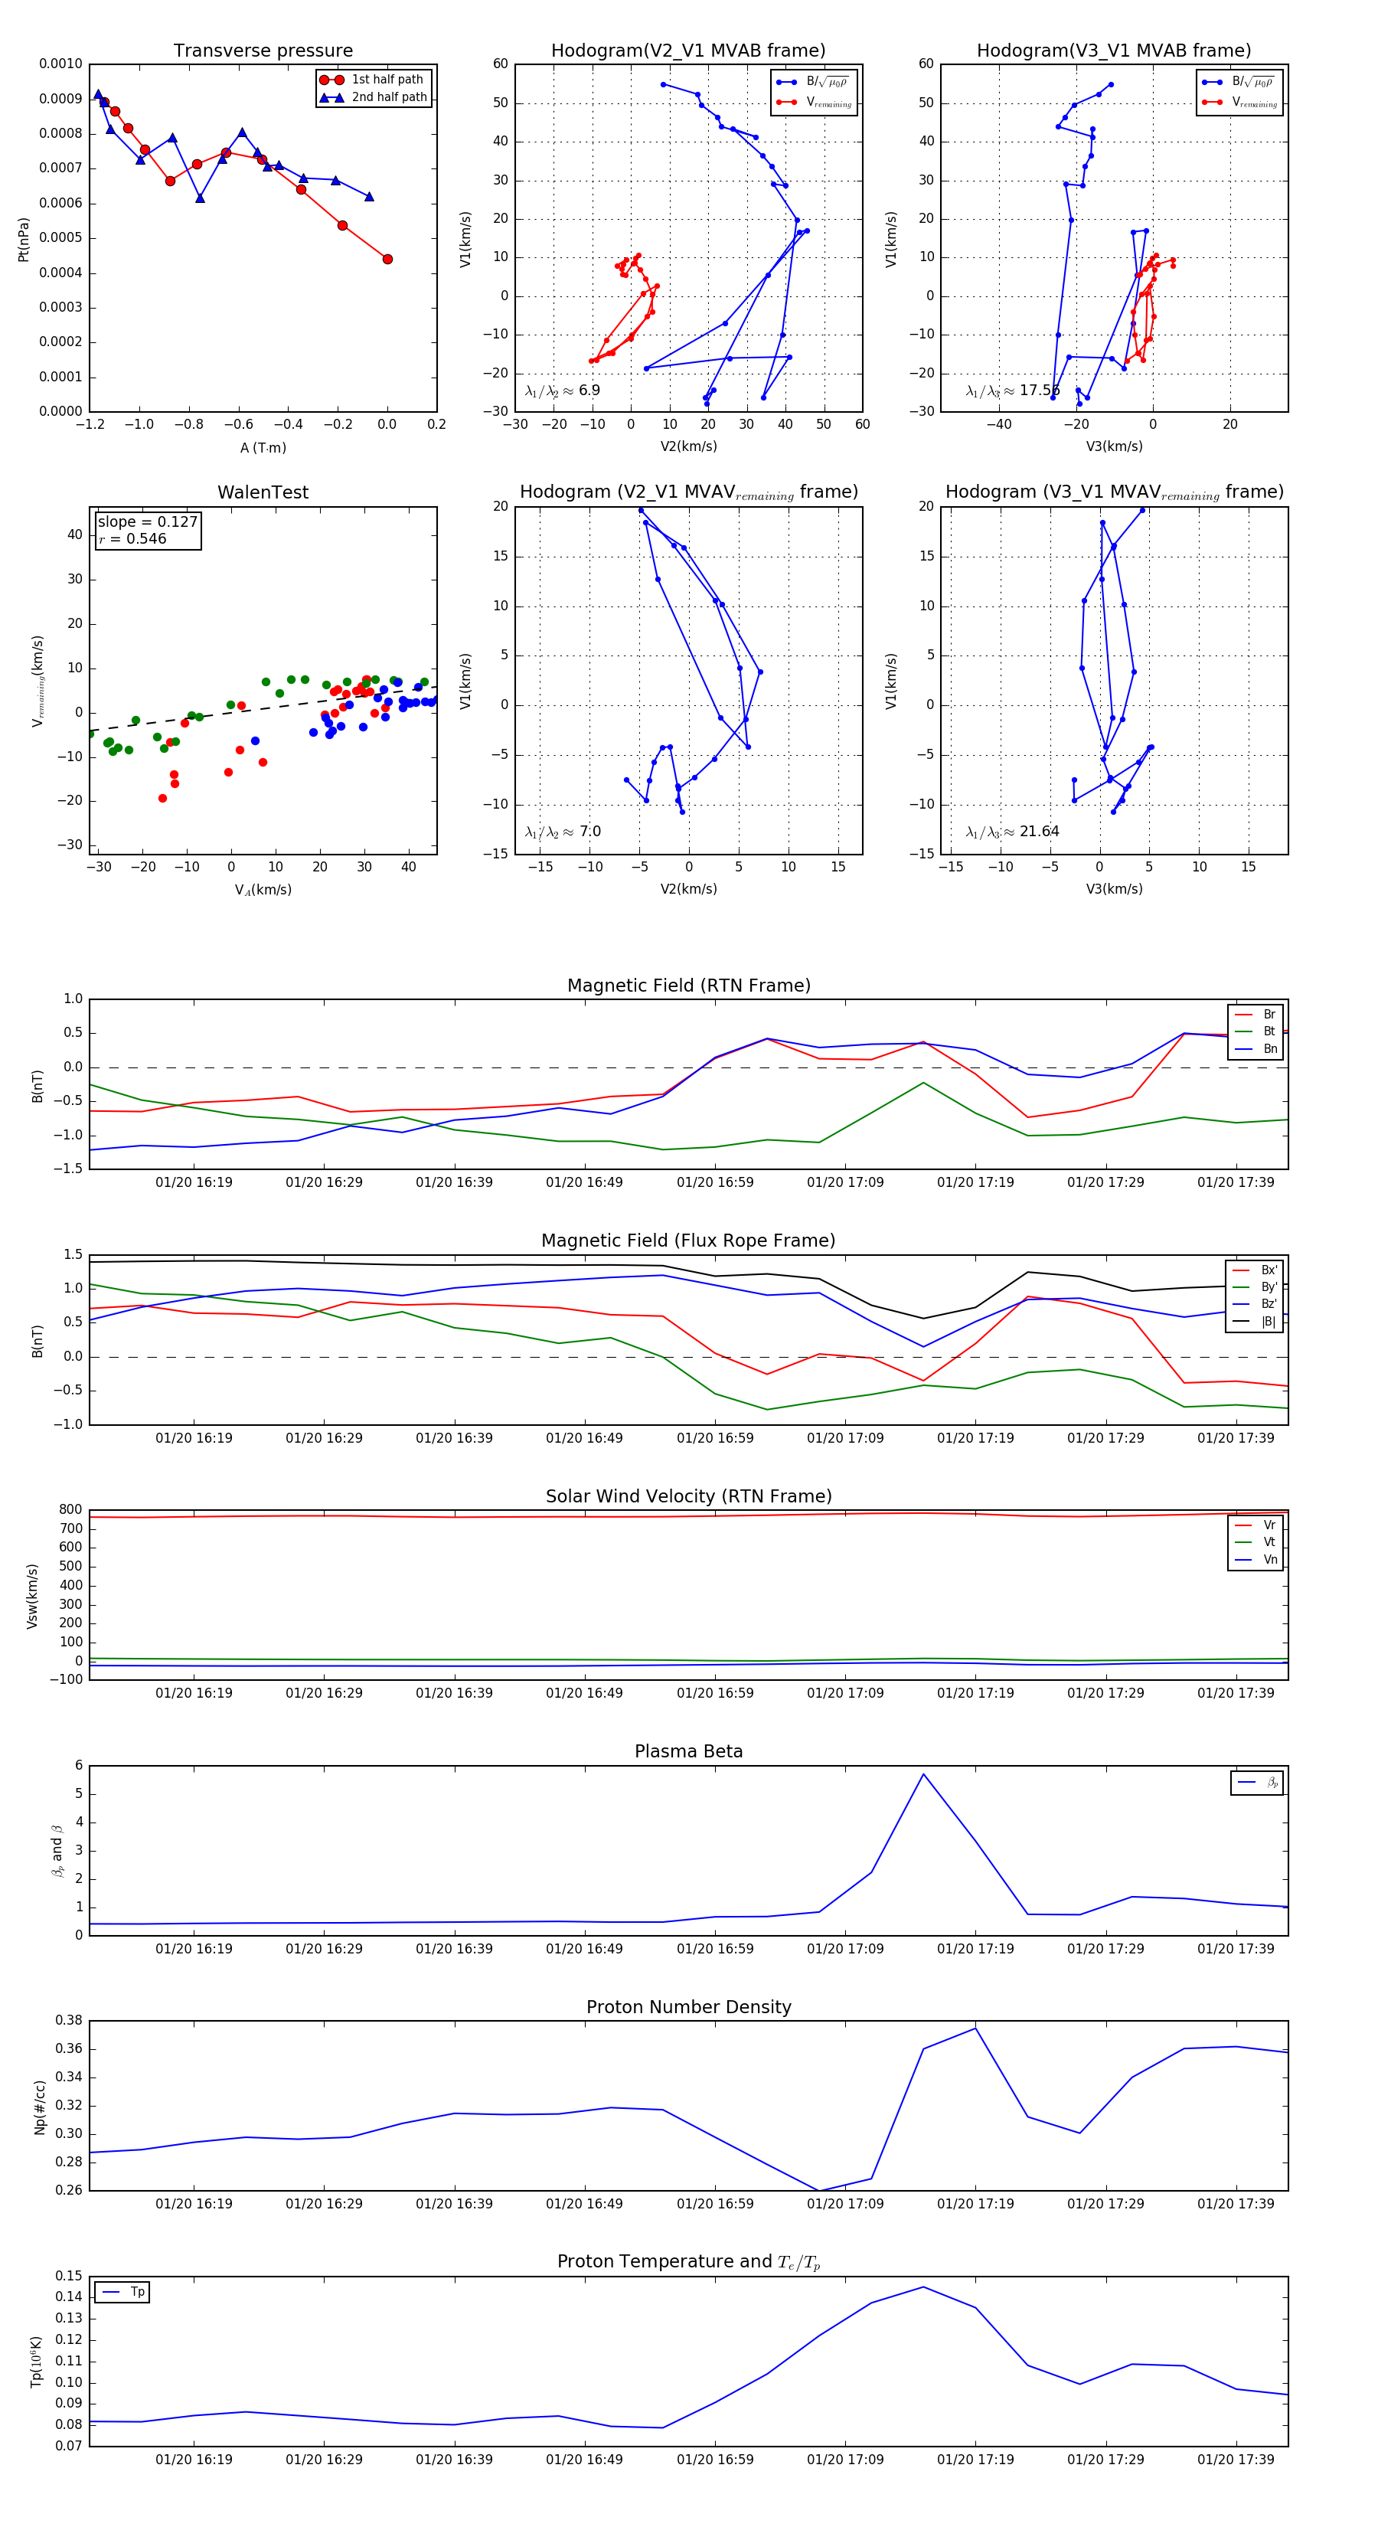Click the eigenvalue ratio annotation reading 21.64
1378x2527 pixels.
(x=1012, y=832)
